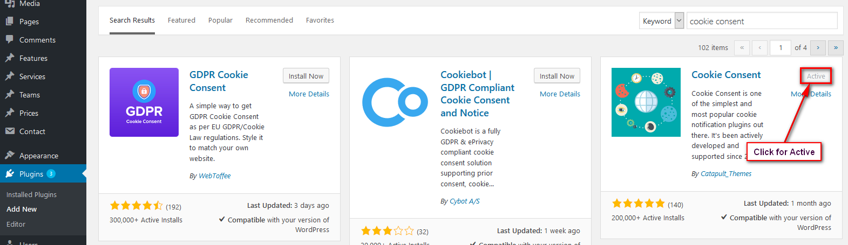Go to the next results page

tap(818, 48)
